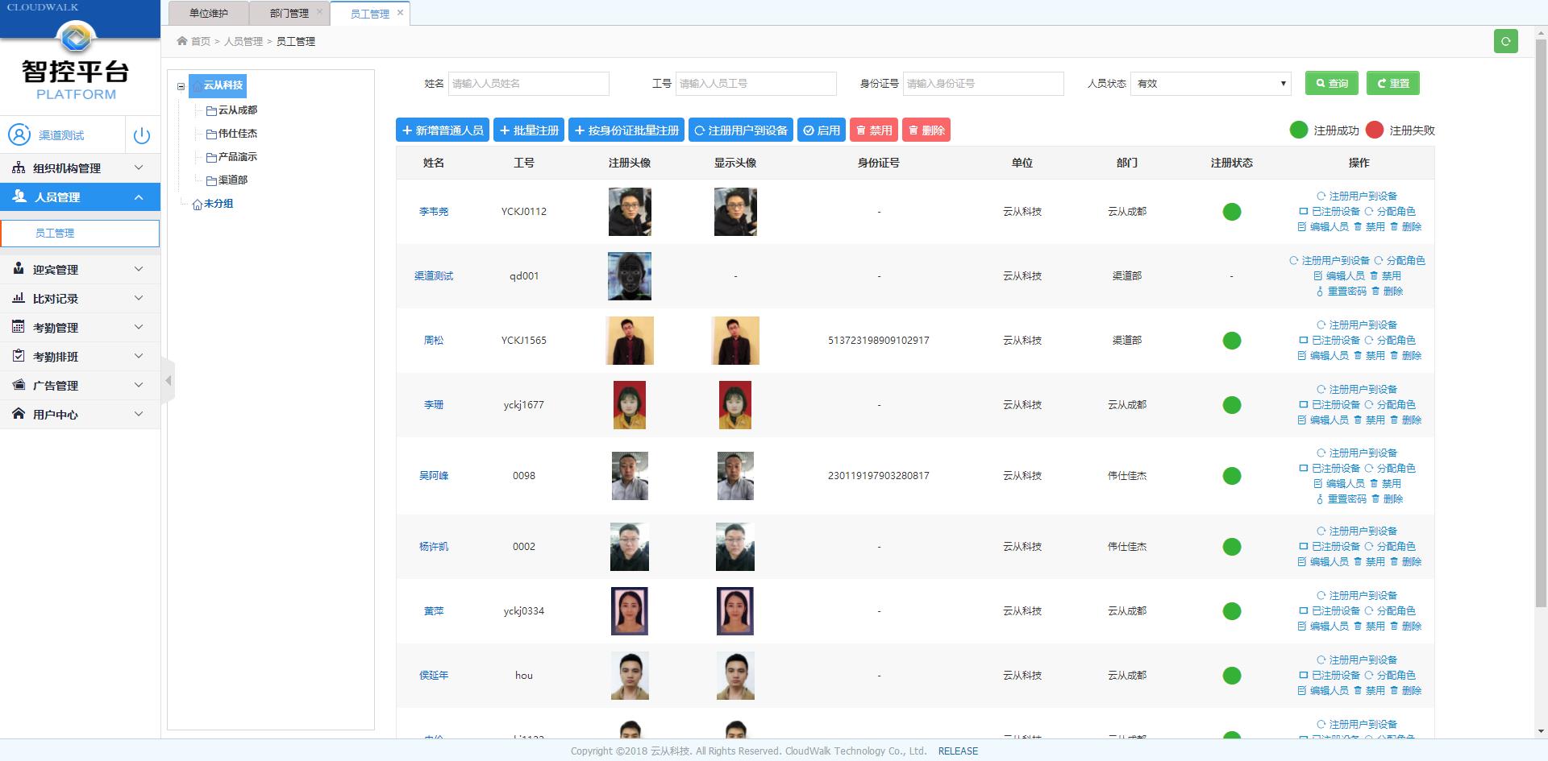Screen dimensions: 1548x761
Task: Click 周松's registered avatar thumbnail
Action: (630, 341)
